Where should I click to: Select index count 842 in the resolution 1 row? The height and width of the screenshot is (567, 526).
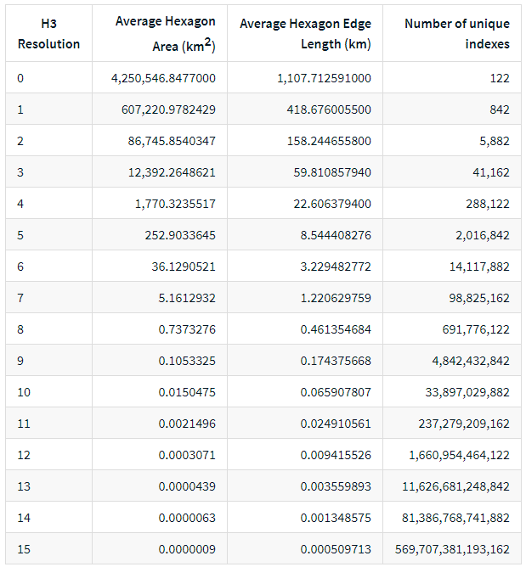coord(500,109)
